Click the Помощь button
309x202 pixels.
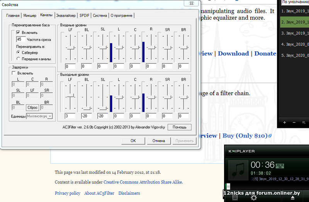(x=180, y=127)
